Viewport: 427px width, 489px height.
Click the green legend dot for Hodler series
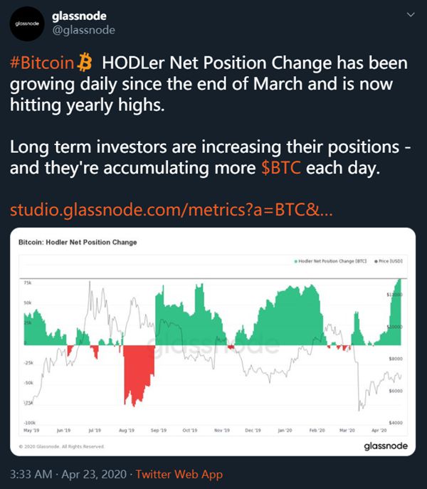(x=295, y=261)
